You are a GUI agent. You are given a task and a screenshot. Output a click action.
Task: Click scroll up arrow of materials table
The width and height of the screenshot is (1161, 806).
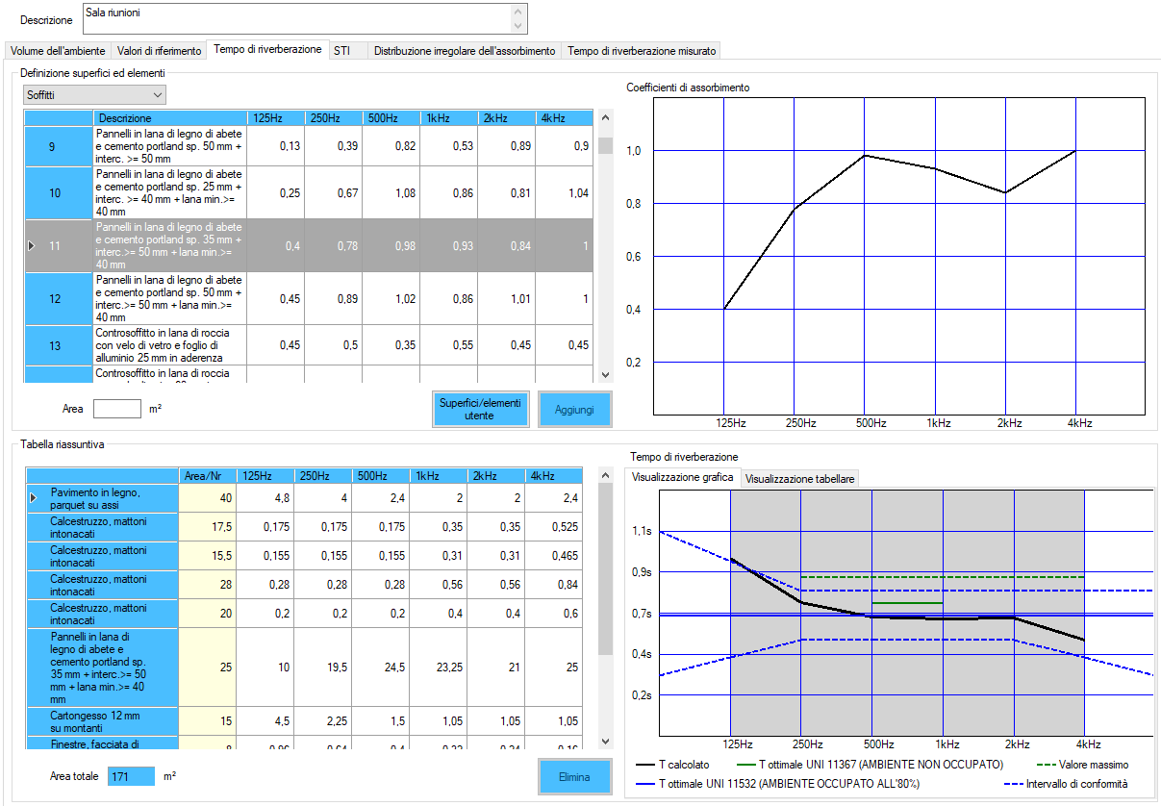[x=605, y=117]
